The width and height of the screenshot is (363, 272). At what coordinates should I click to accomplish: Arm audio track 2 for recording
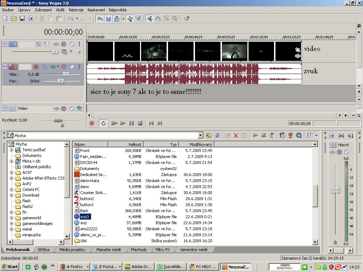(36, 67)
